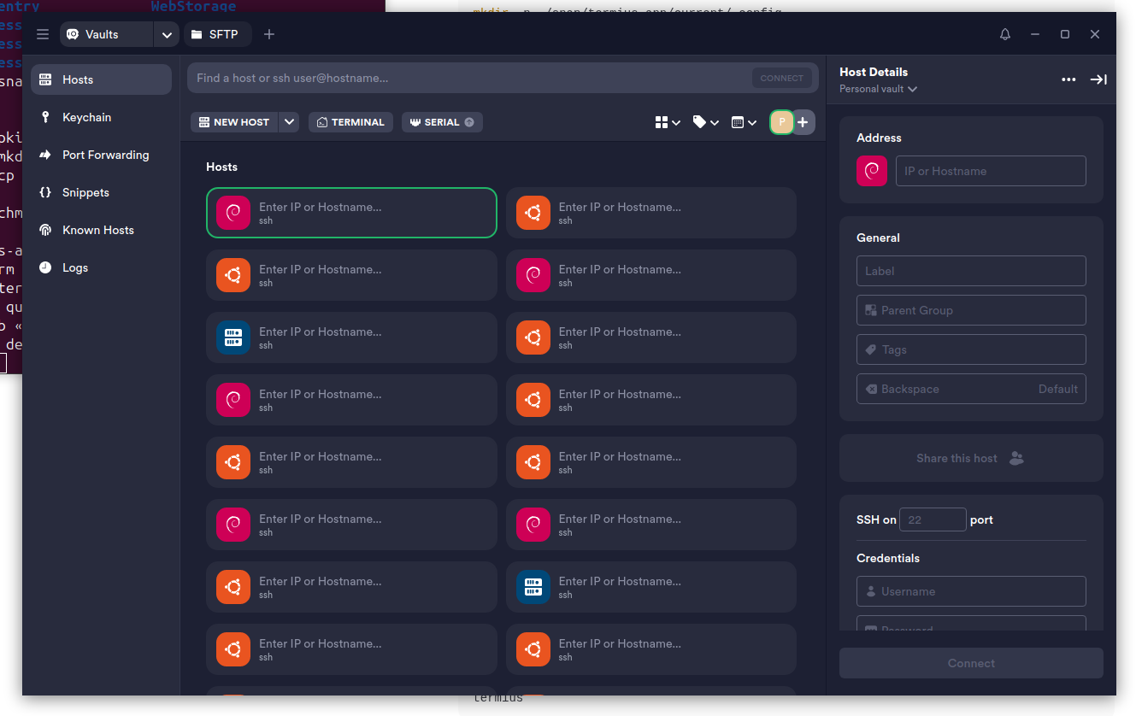The width and height of the screenshot is (1136, 716).
Task: Open Keychain from the sidebar
Action: coord(86,117)
